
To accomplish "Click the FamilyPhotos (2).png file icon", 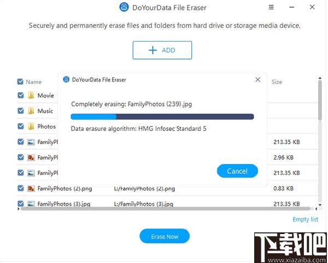I will [31, 189].
